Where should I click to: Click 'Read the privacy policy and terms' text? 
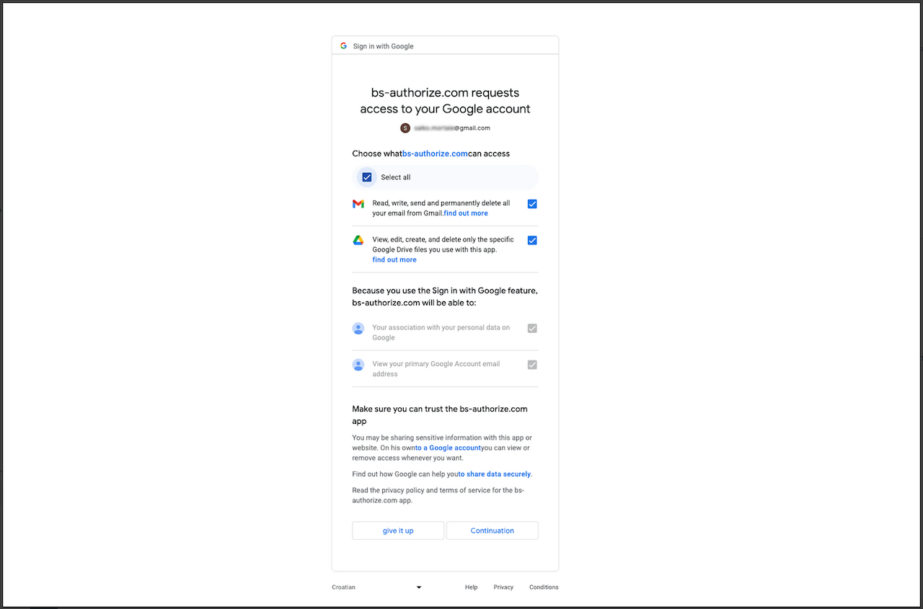click(x=438, y=495)
